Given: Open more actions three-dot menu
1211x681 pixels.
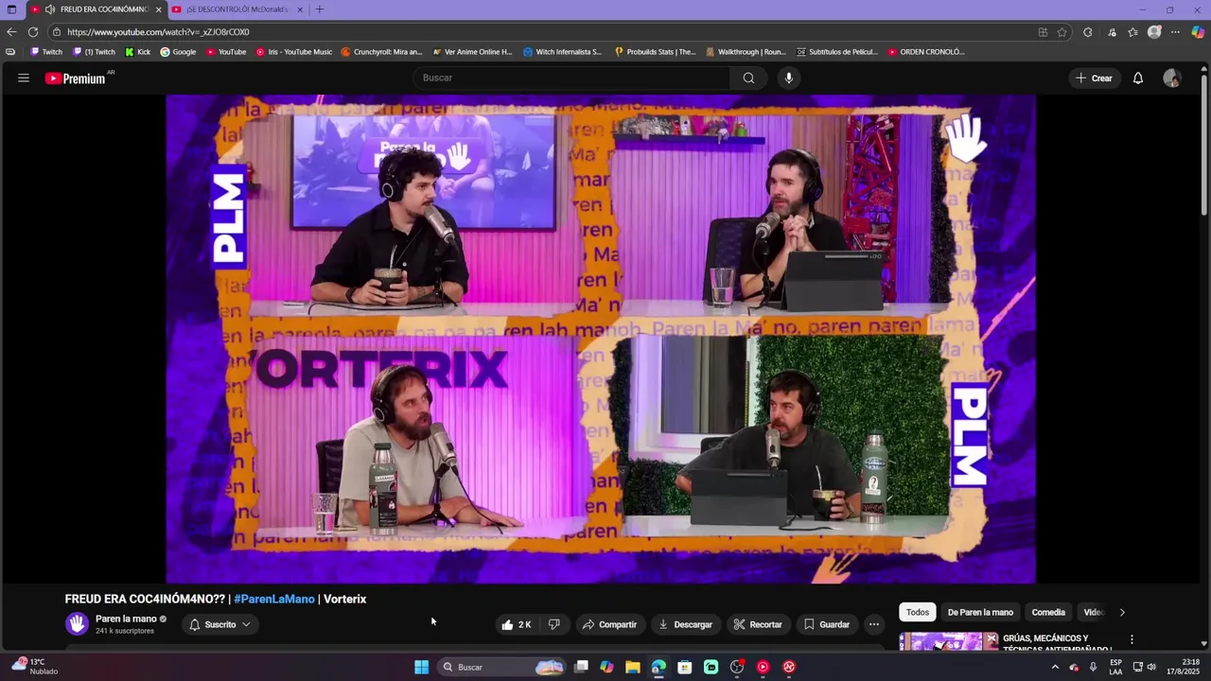Looking at the screenshot, I should click(x=874, y=624).
